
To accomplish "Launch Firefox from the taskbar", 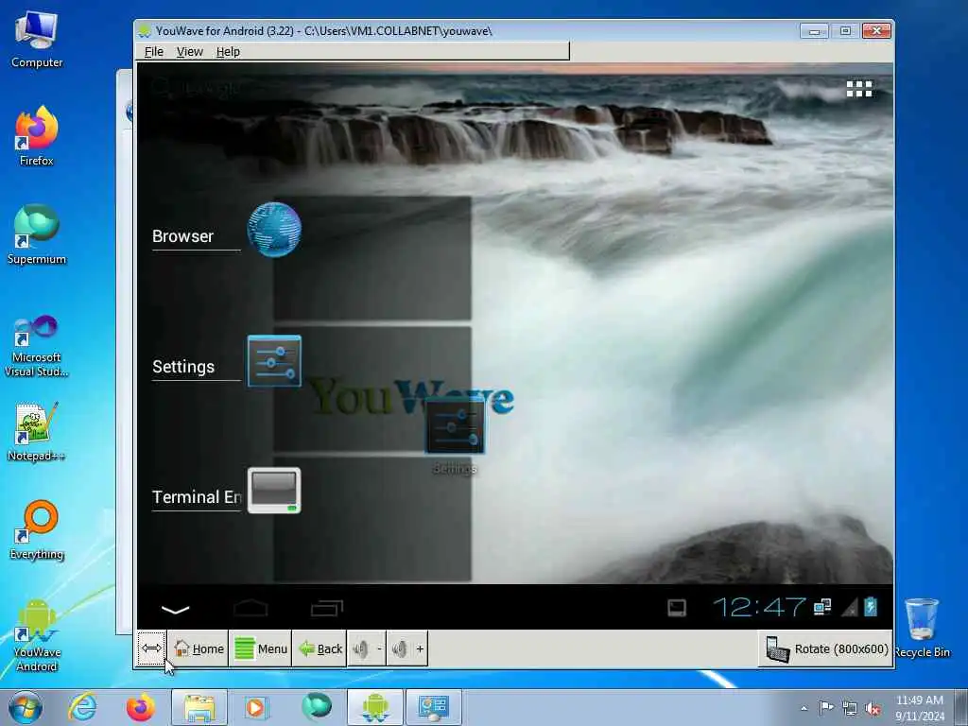I will [140, 707].
